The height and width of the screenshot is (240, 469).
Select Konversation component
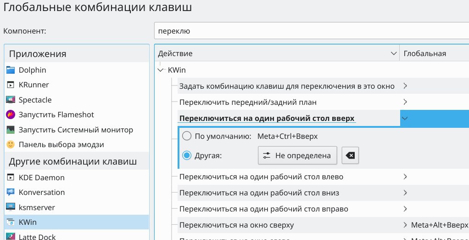77,192
